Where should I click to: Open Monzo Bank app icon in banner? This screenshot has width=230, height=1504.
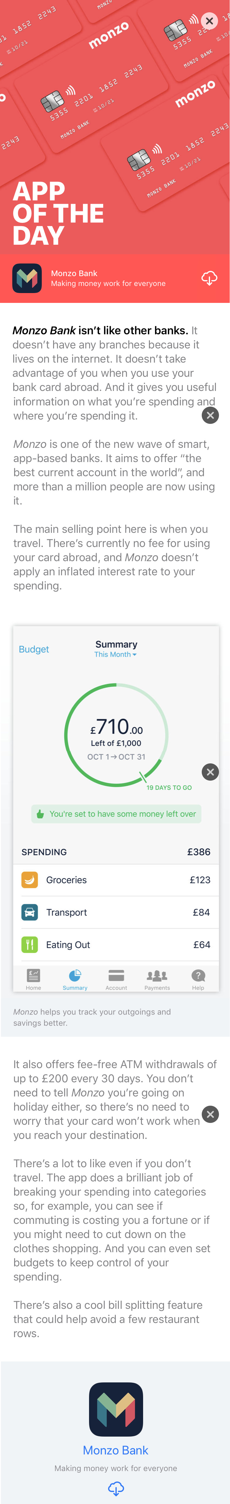(27, 278)
